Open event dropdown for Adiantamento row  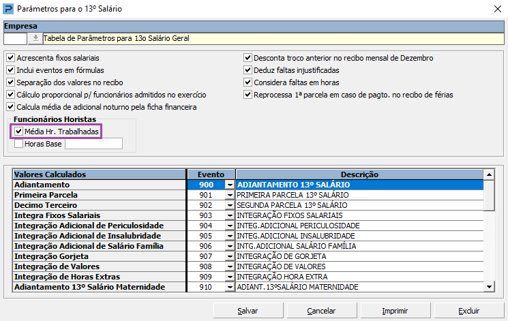click(x=230, y=185)
